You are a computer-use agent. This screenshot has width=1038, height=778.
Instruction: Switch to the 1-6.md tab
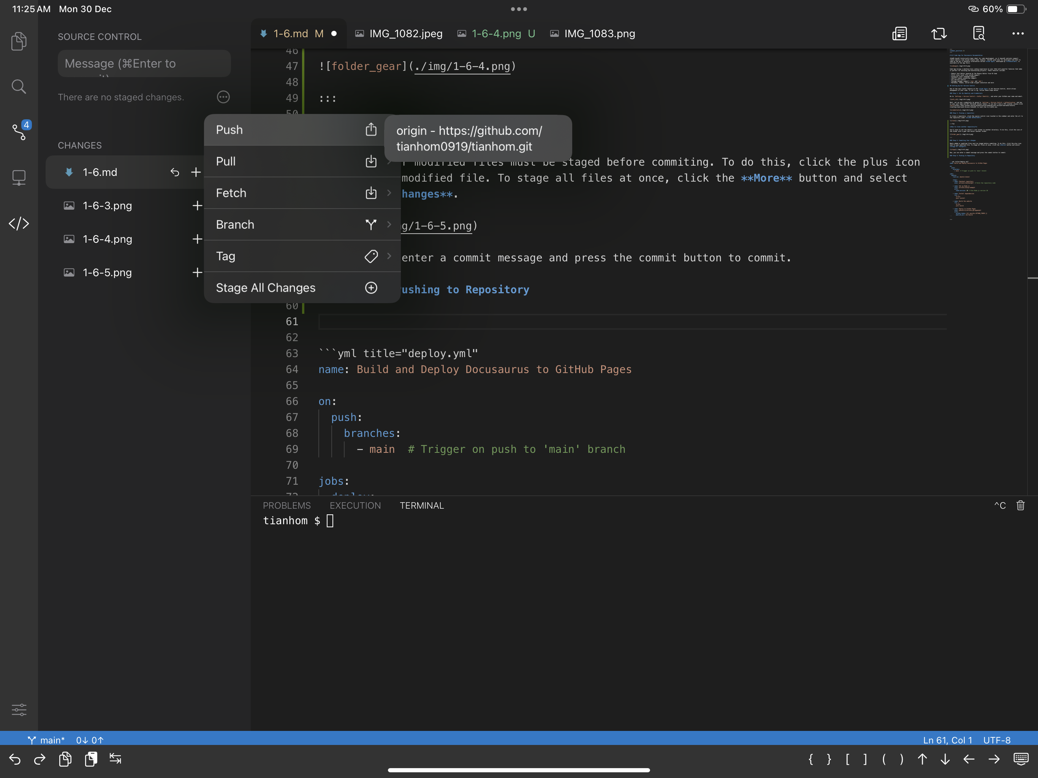pos(299,34)
